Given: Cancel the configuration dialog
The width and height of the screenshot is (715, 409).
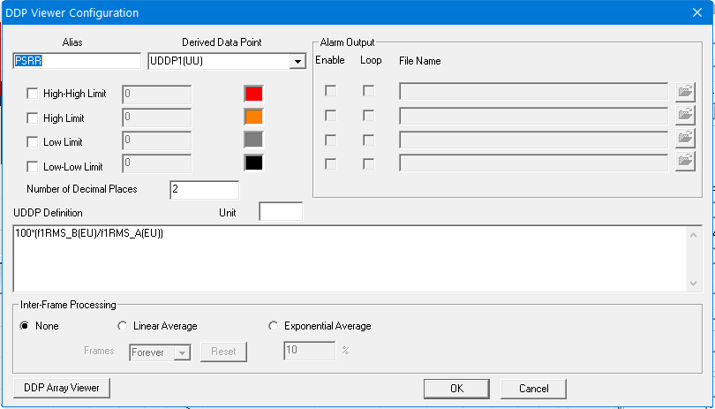Looking at the screenshot, I should point(533,389).
